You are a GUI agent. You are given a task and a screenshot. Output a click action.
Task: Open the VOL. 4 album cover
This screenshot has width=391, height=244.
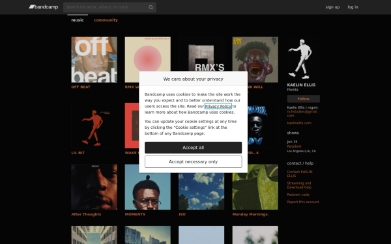coord(263,126)
